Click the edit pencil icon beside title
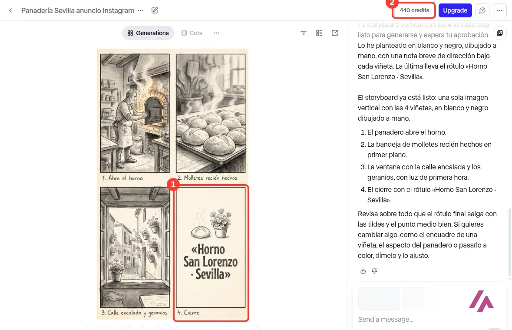 (x=155, y=10)
